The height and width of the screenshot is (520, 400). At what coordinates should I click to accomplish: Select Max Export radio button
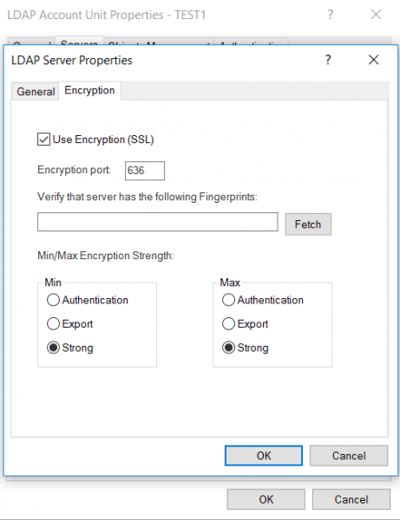pos(228,323)
